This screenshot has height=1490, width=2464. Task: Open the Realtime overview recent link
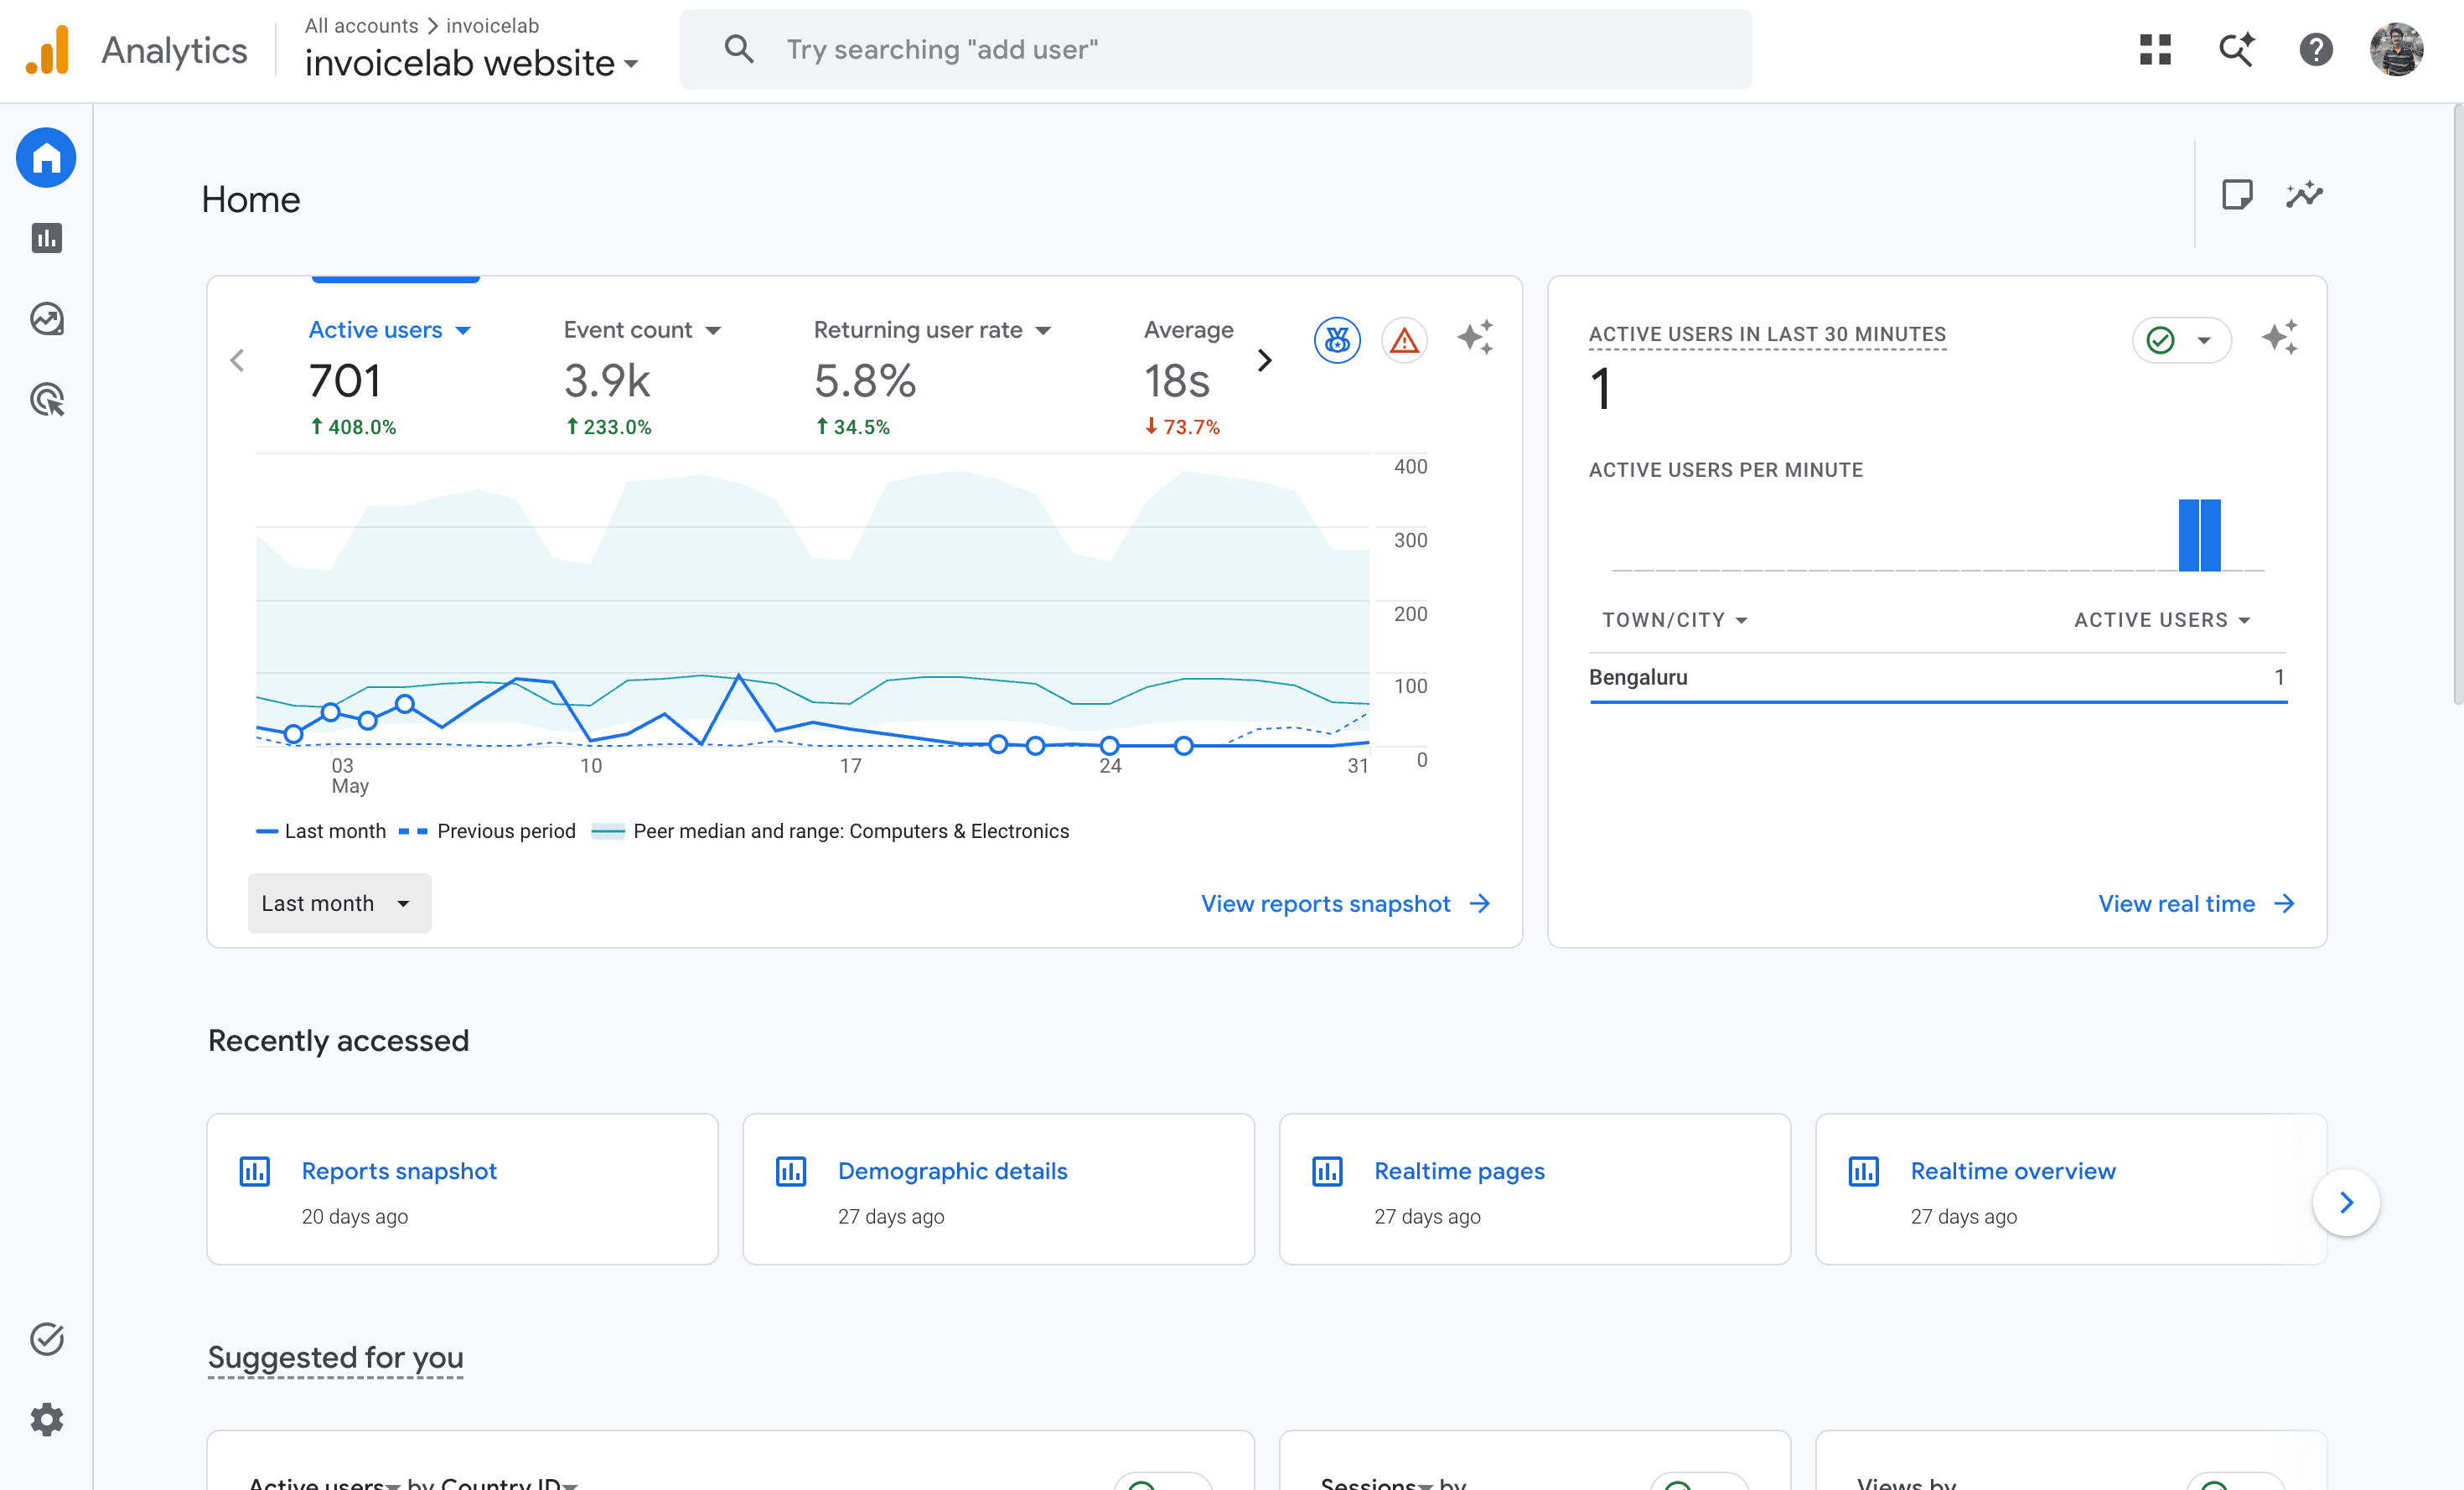point(2013,1171)
